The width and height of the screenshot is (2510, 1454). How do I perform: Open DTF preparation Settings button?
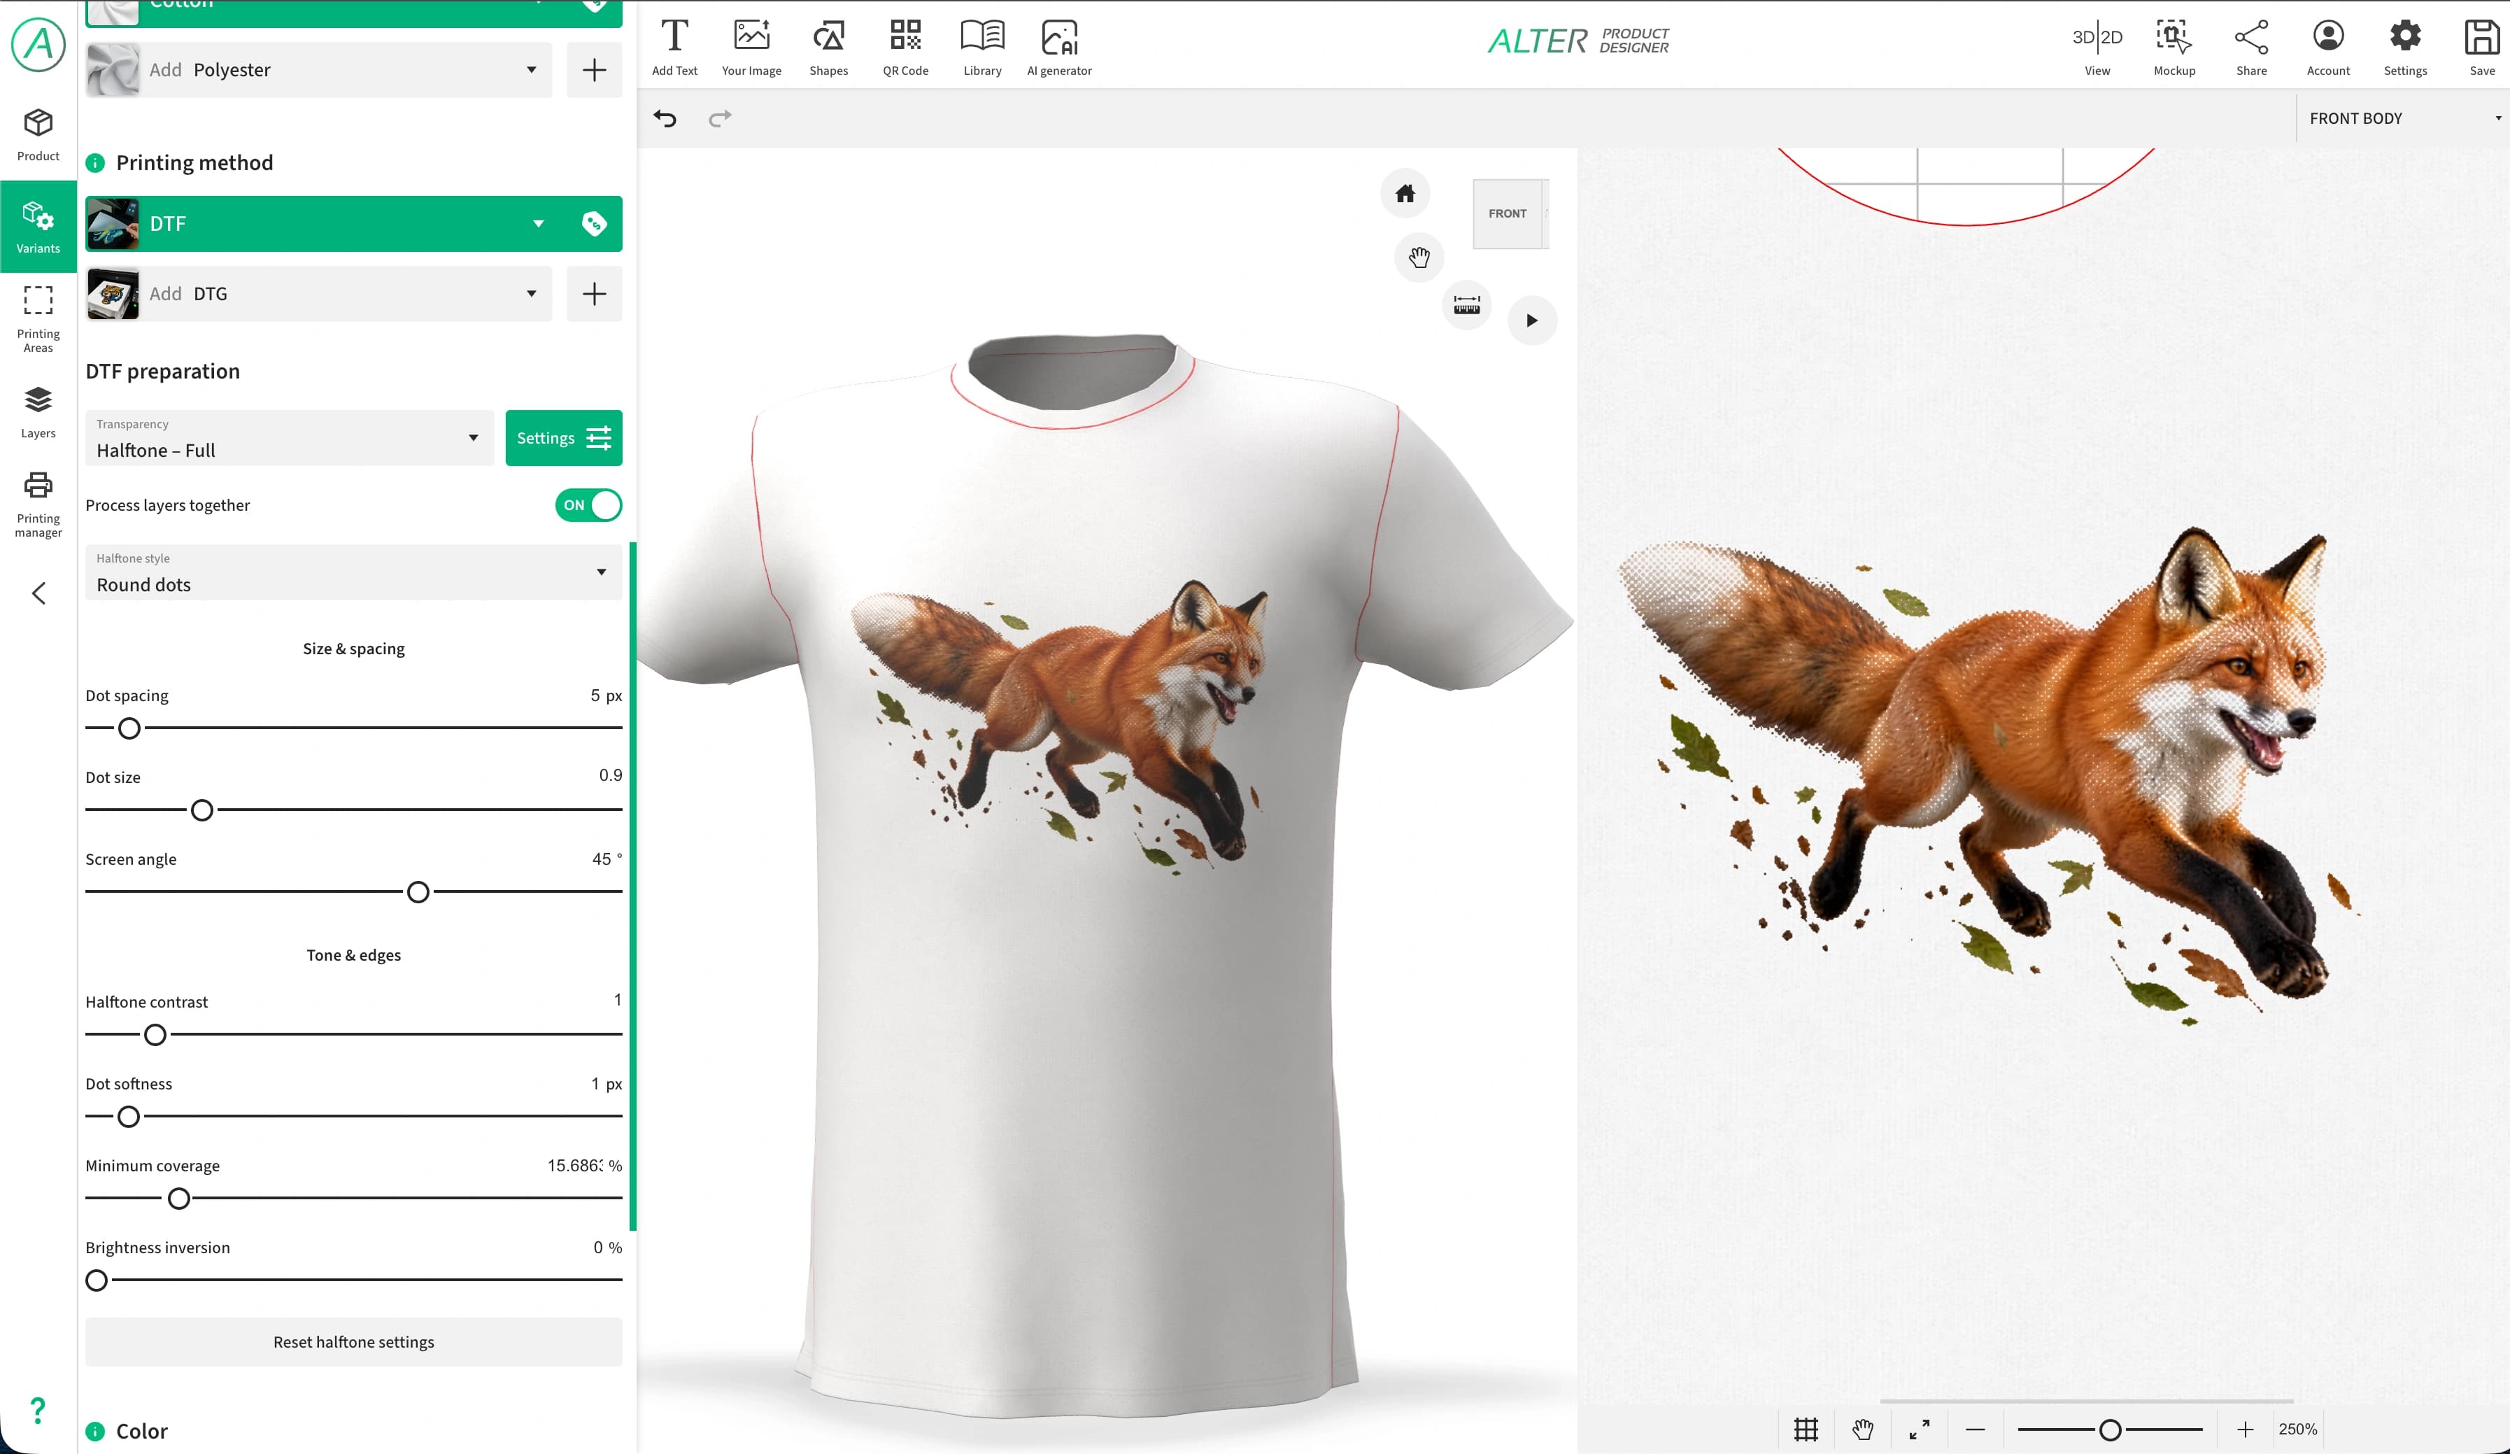[x=564, y=437]
